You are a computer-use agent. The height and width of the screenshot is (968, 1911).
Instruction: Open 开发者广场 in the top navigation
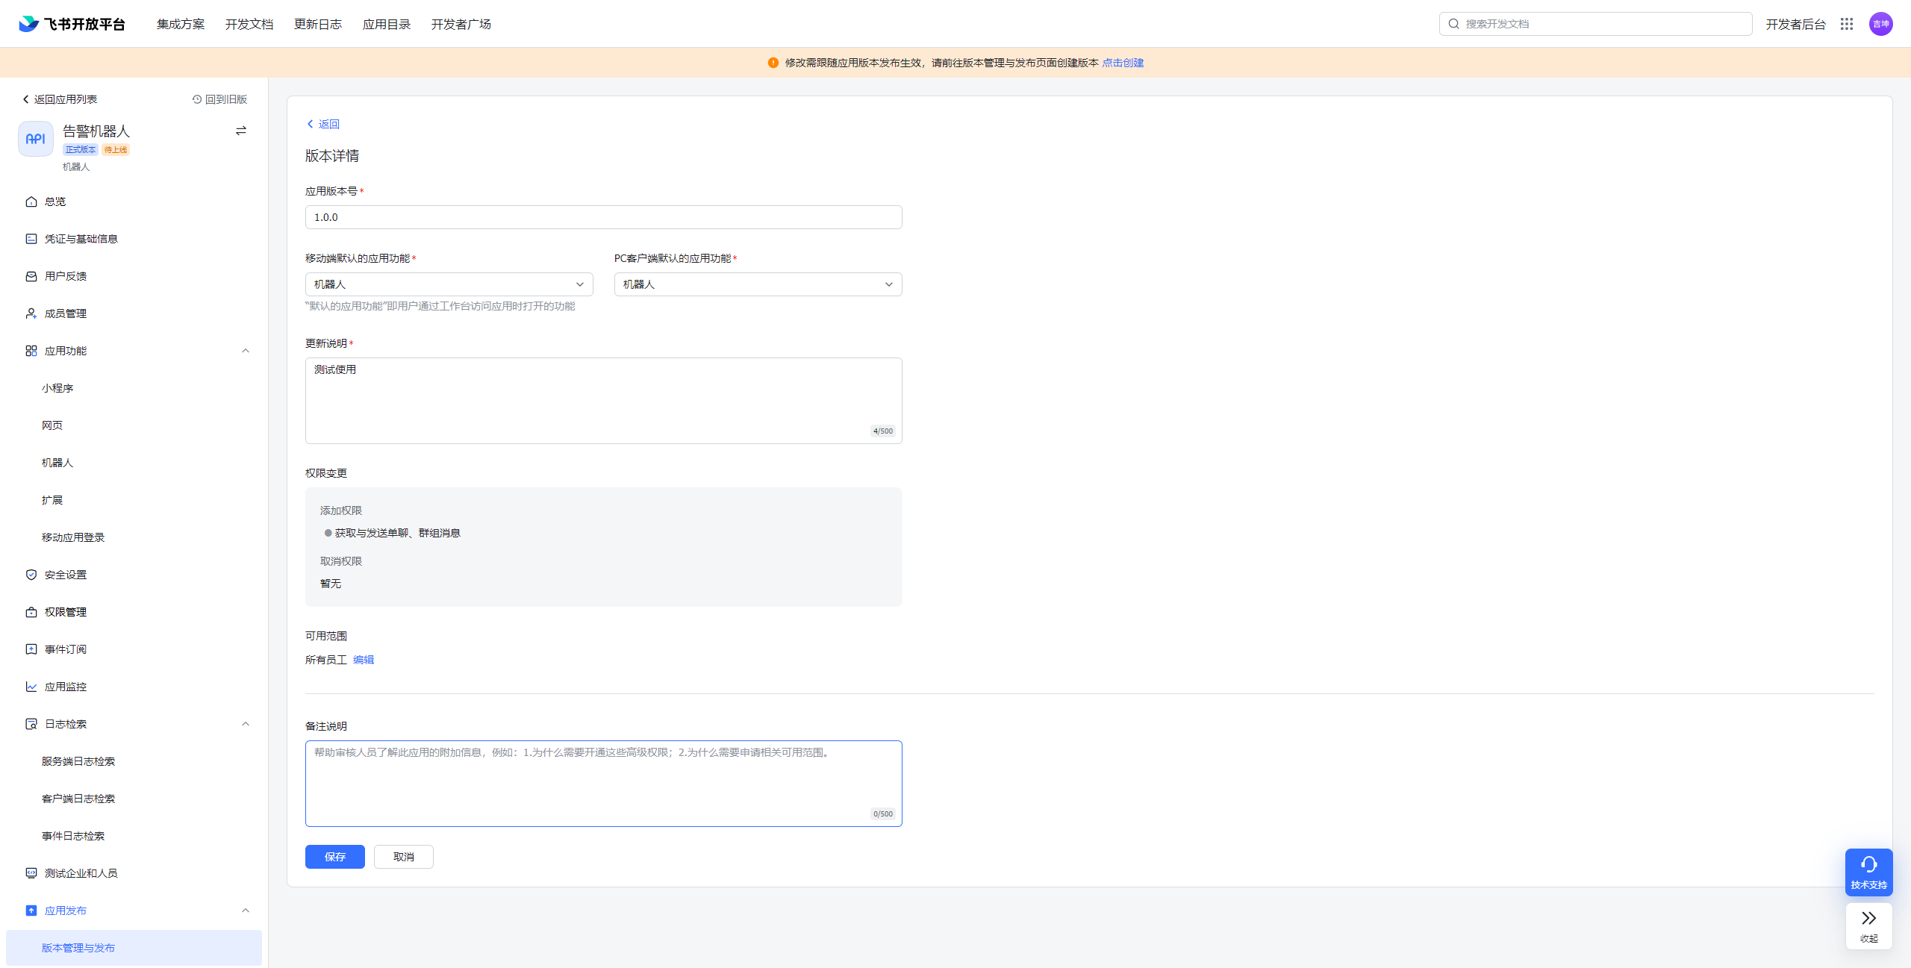(461, 24)
